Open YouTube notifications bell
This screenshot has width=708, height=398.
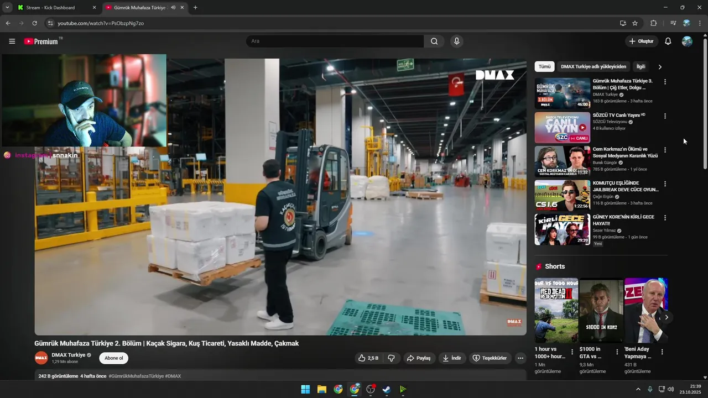tap(668, 41)
